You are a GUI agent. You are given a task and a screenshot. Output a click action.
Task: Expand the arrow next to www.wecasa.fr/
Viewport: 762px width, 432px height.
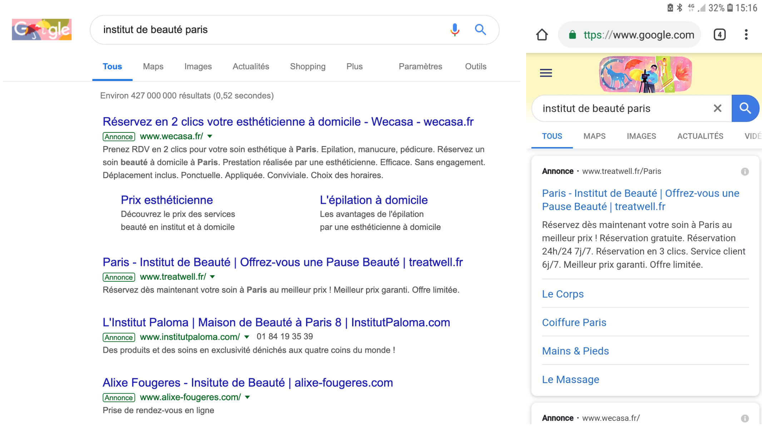(x=210, y=136)
